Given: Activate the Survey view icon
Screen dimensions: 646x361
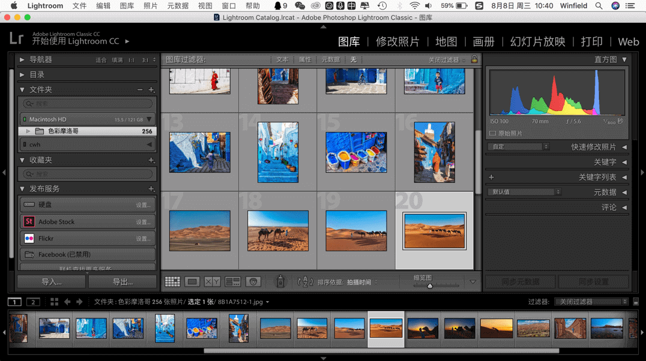Looking at the screenshot, I should 232,281.
